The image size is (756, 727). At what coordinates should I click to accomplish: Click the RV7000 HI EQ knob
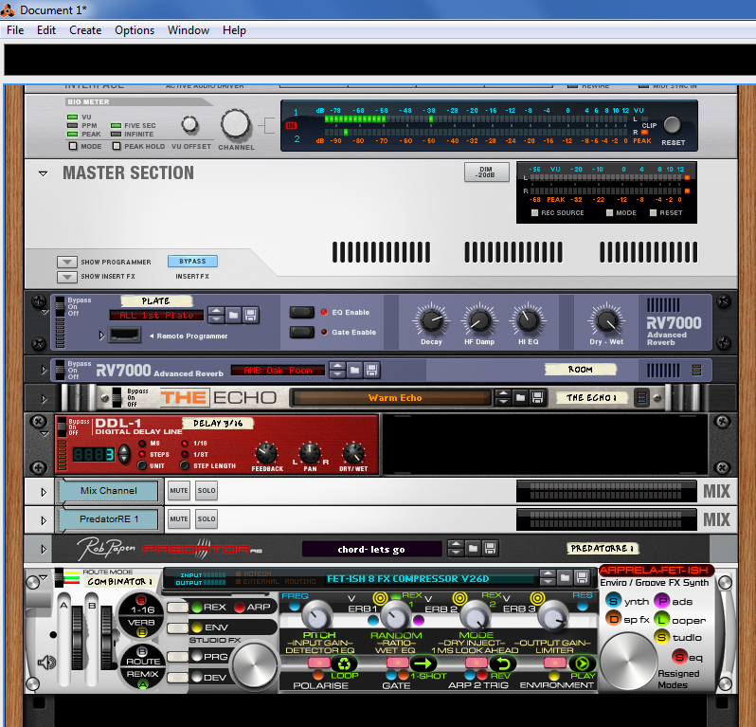click(x=528, y=321)
